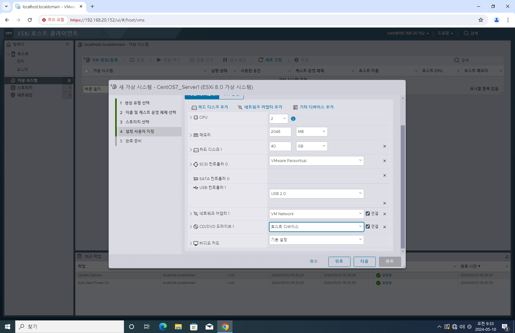
Task: Click the memory size input field
Action: tap(280, 132)
